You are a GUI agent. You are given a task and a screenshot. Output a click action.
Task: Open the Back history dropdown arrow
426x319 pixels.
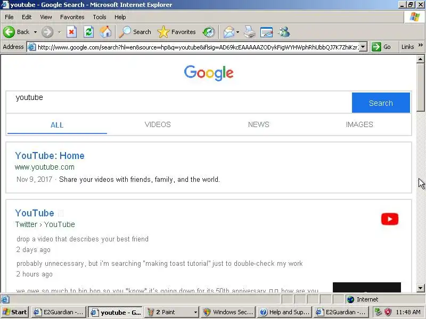click(35, 32)
